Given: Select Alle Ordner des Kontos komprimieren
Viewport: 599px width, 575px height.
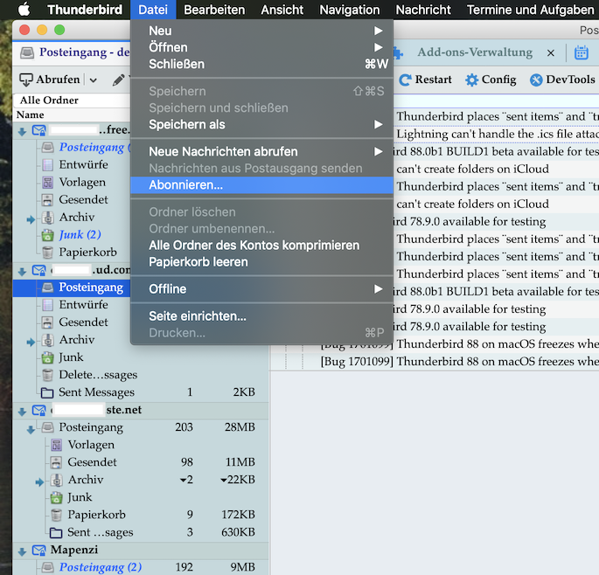Looking at the screenshot, I should click(x=261, y=246).
